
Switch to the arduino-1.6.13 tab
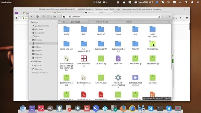[102, 22]
